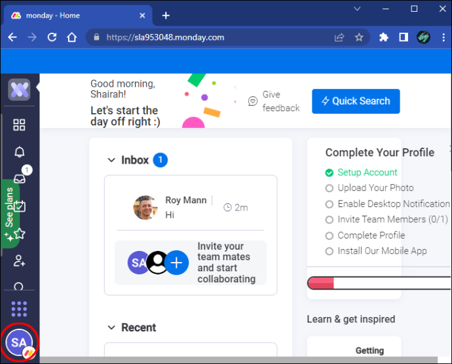
Task: Collapse the Inbox section chevron
Action: (111, 160)
